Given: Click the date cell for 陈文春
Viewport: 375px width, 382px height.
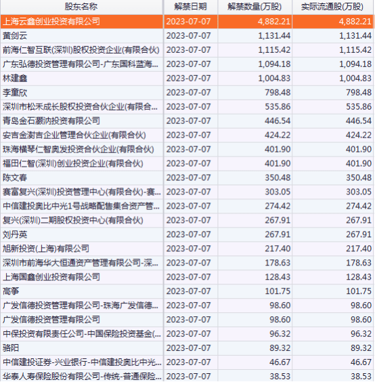Looking at the screenshot, I should coord(191,178).
